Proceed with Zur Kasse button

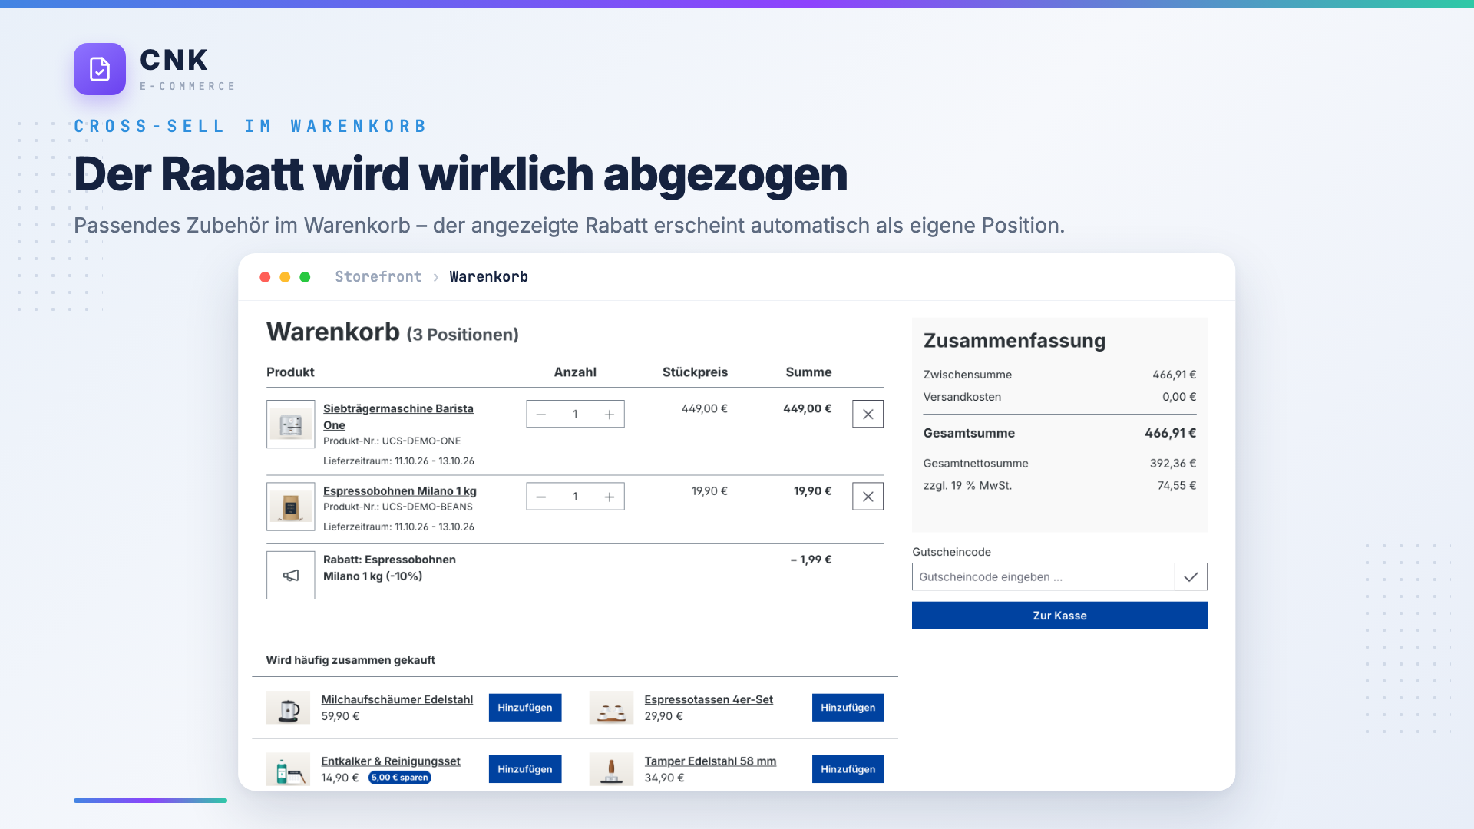pos(1059,616)
